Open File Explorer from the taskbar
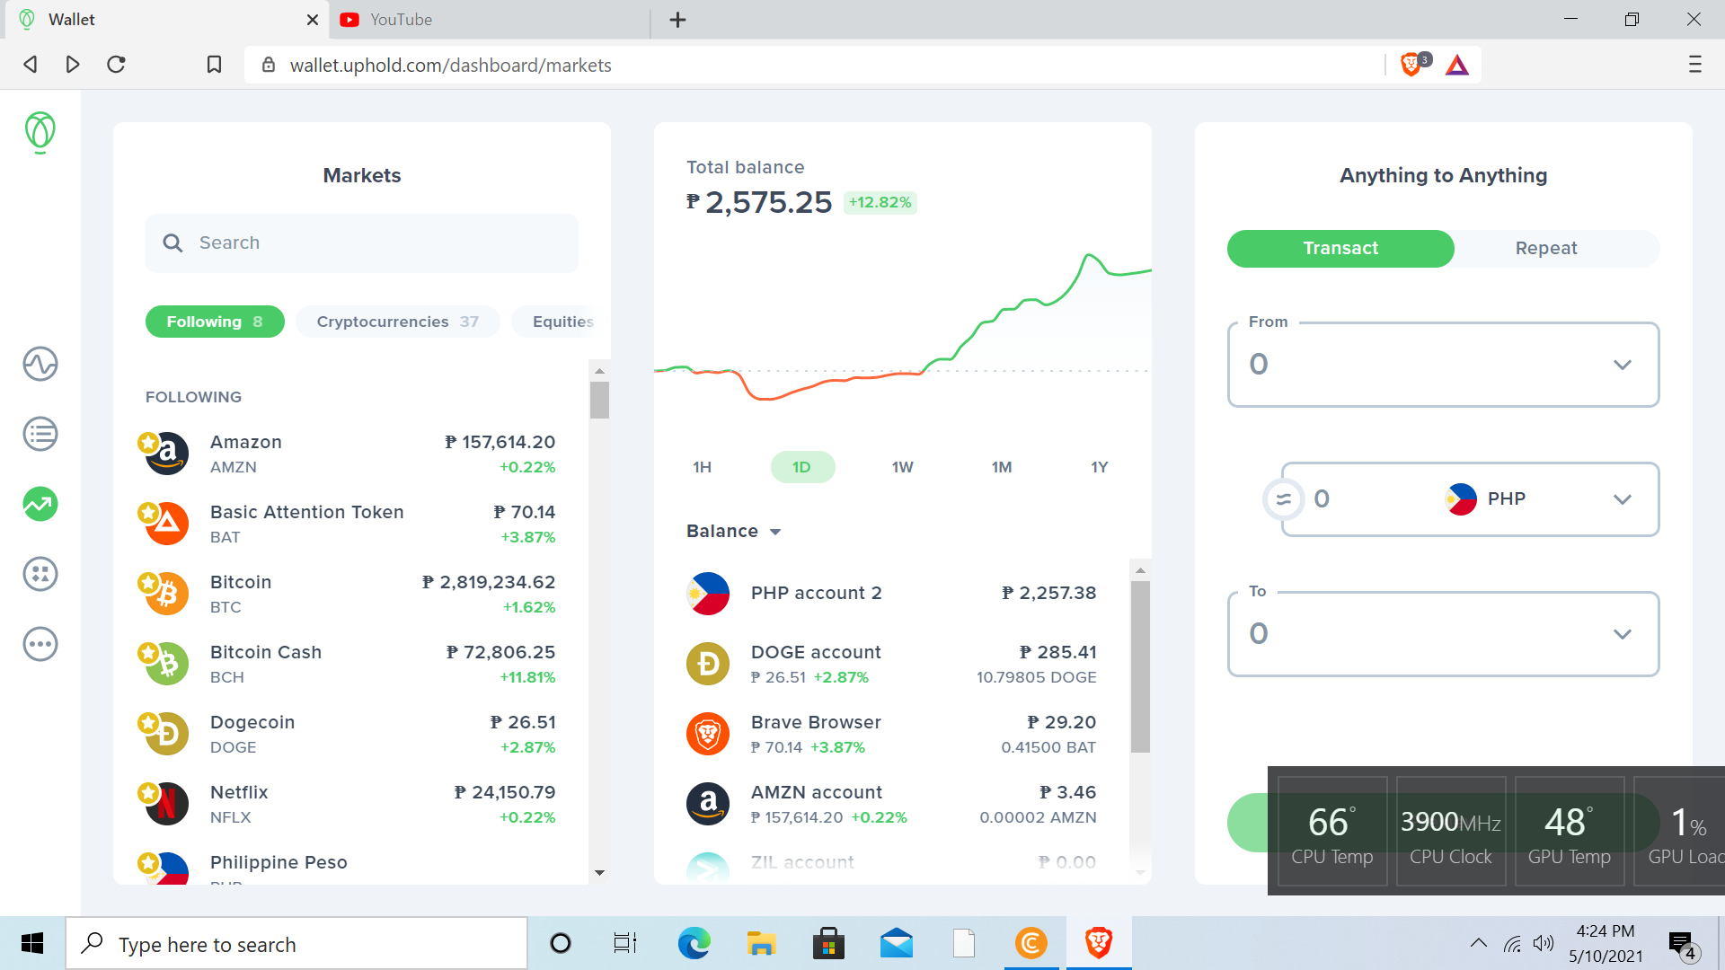 coord(761,943)
